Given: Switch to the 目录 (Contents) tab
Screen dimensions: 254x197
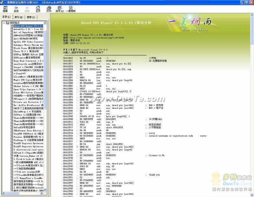Looking at the screenshot, I should click(x=6, y=17).
